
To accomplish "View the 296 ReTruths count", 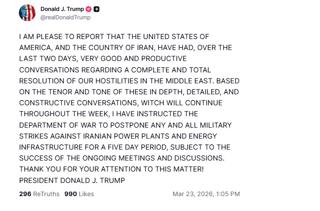I will tap(25, 194).
